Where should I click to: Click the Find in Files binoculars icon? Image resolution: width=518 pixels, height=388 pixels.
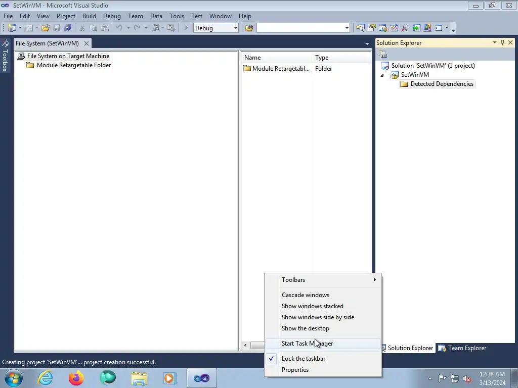(x=249, y=28)
